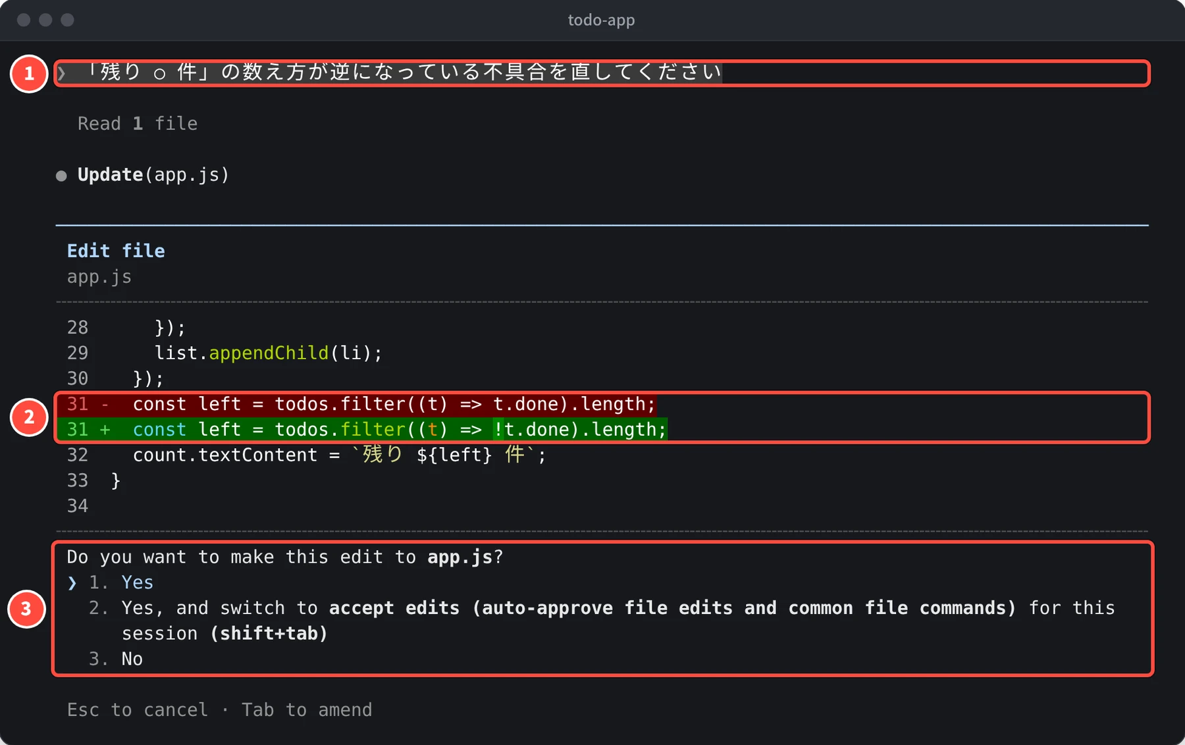The width and height of the screenshot is (1185, 745).
Task: Click line number 30
Action: tap(78, 378)
